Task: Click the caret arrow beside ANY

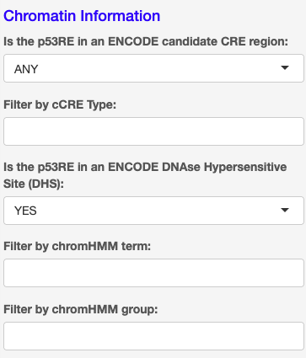Action: click(x=285, y=67)
